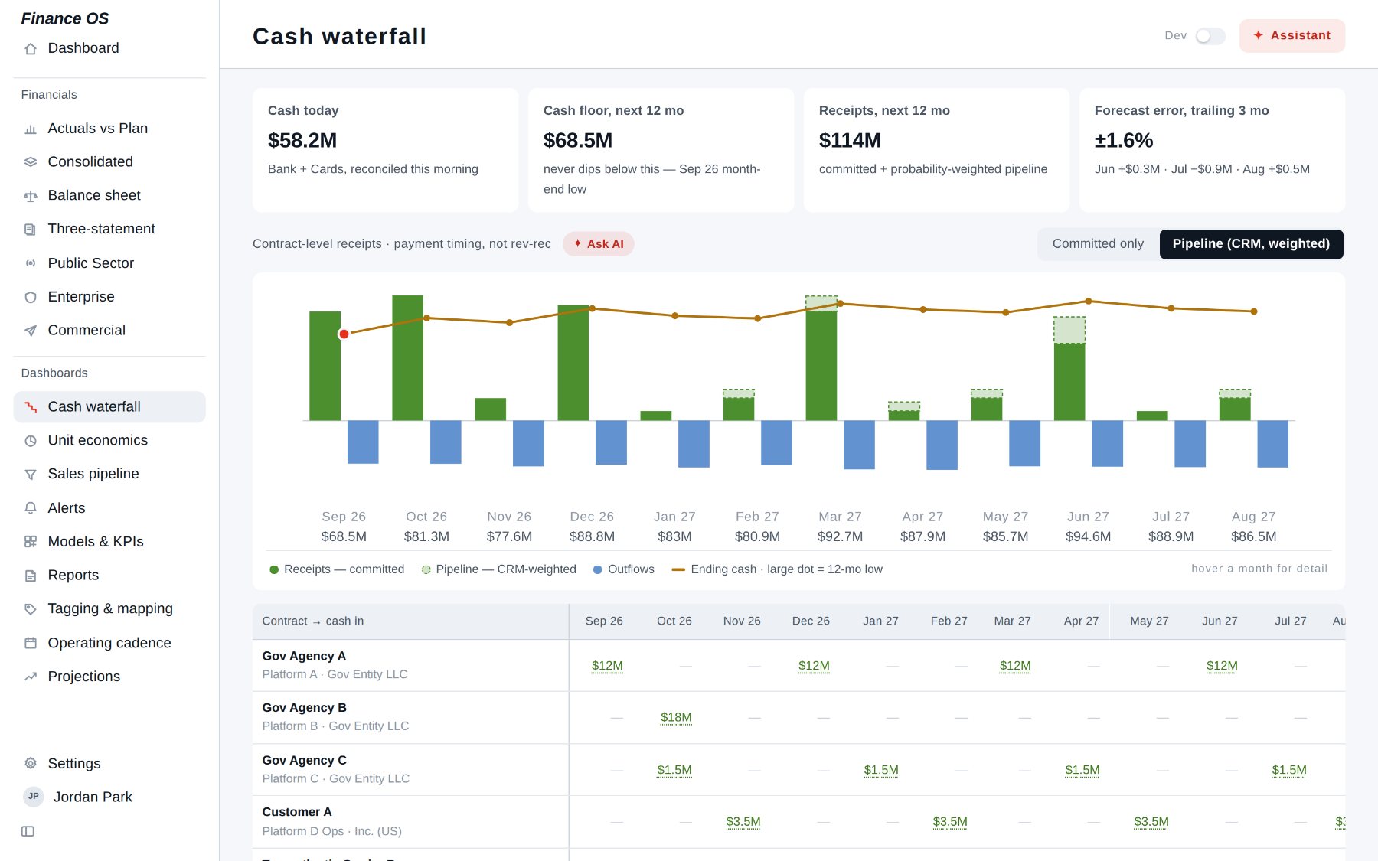This screenshot has height=861, width=1378.
Task: Click Gov Agency C $1.5M in Jan 27
Action: (x=881, y=770)
